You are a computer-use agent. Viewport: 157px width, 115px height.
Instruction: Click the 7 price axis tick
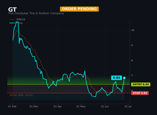pos(132,75)
